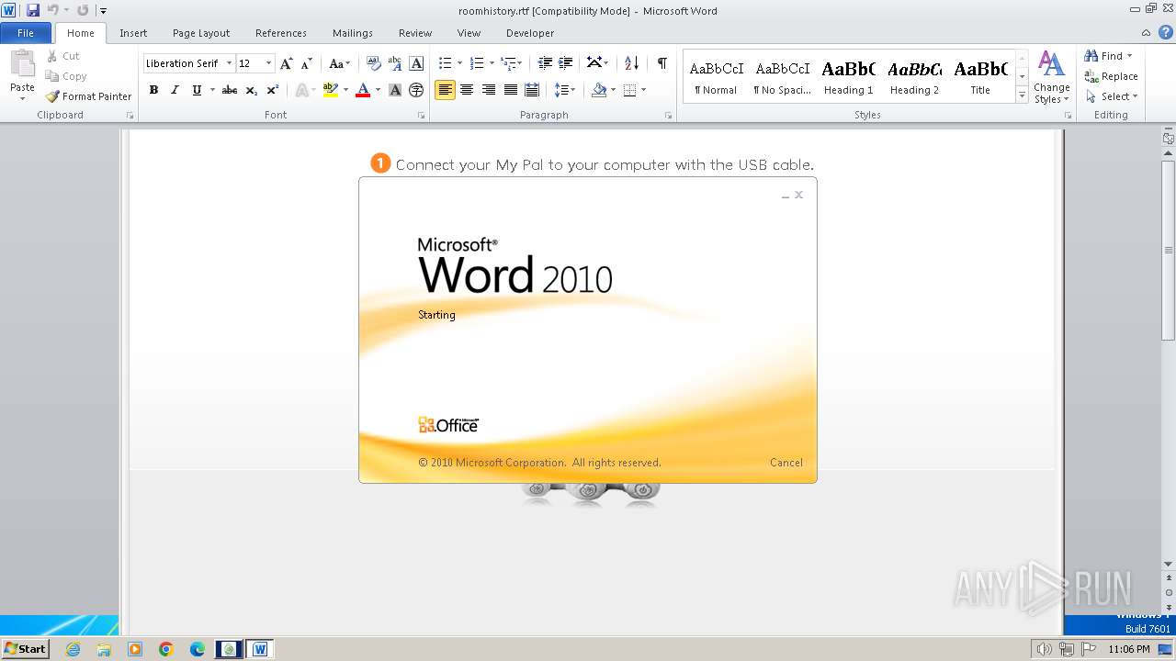Click the Paste icon in Clipboard group
The width and height of the screenshot is (1176, 661).
(x=22, y=65)
